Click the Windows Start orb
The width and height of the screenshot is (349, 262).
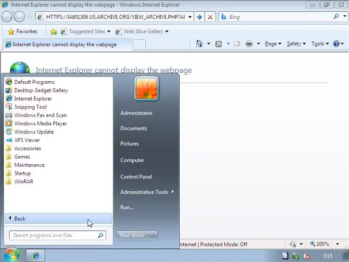click(x=12, y=255)
